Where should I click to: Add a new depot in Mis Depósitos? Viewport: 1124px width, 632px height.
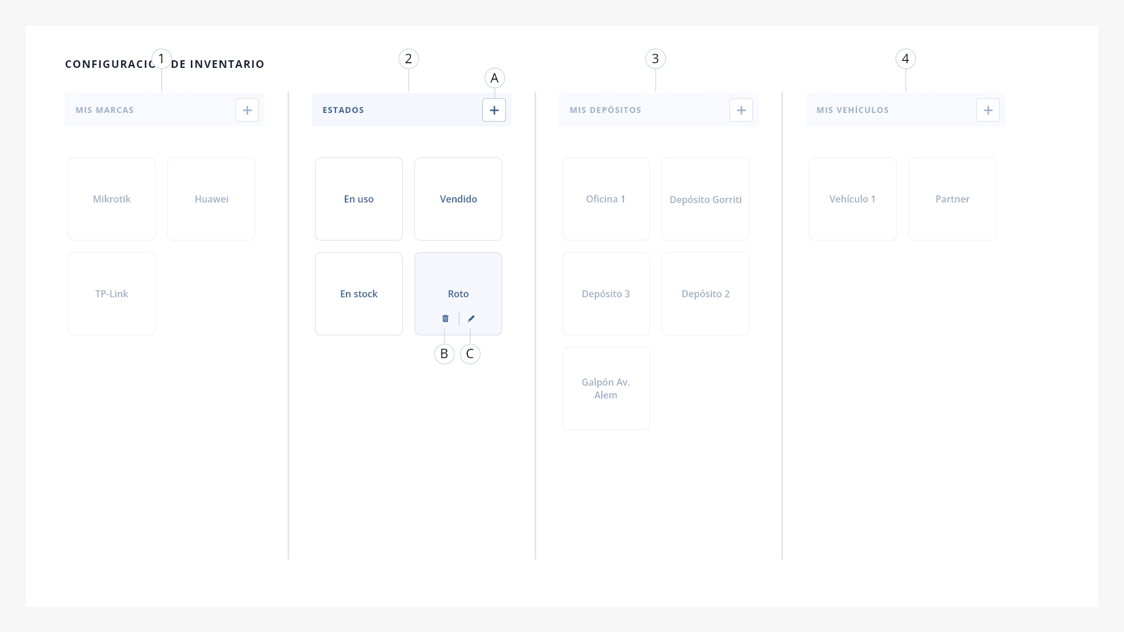[741, 110]
